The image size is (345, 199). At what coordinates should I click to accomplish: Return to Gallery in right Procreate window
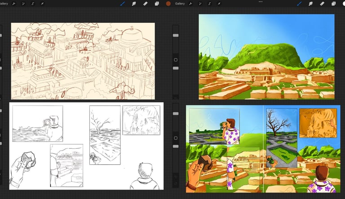180,4
